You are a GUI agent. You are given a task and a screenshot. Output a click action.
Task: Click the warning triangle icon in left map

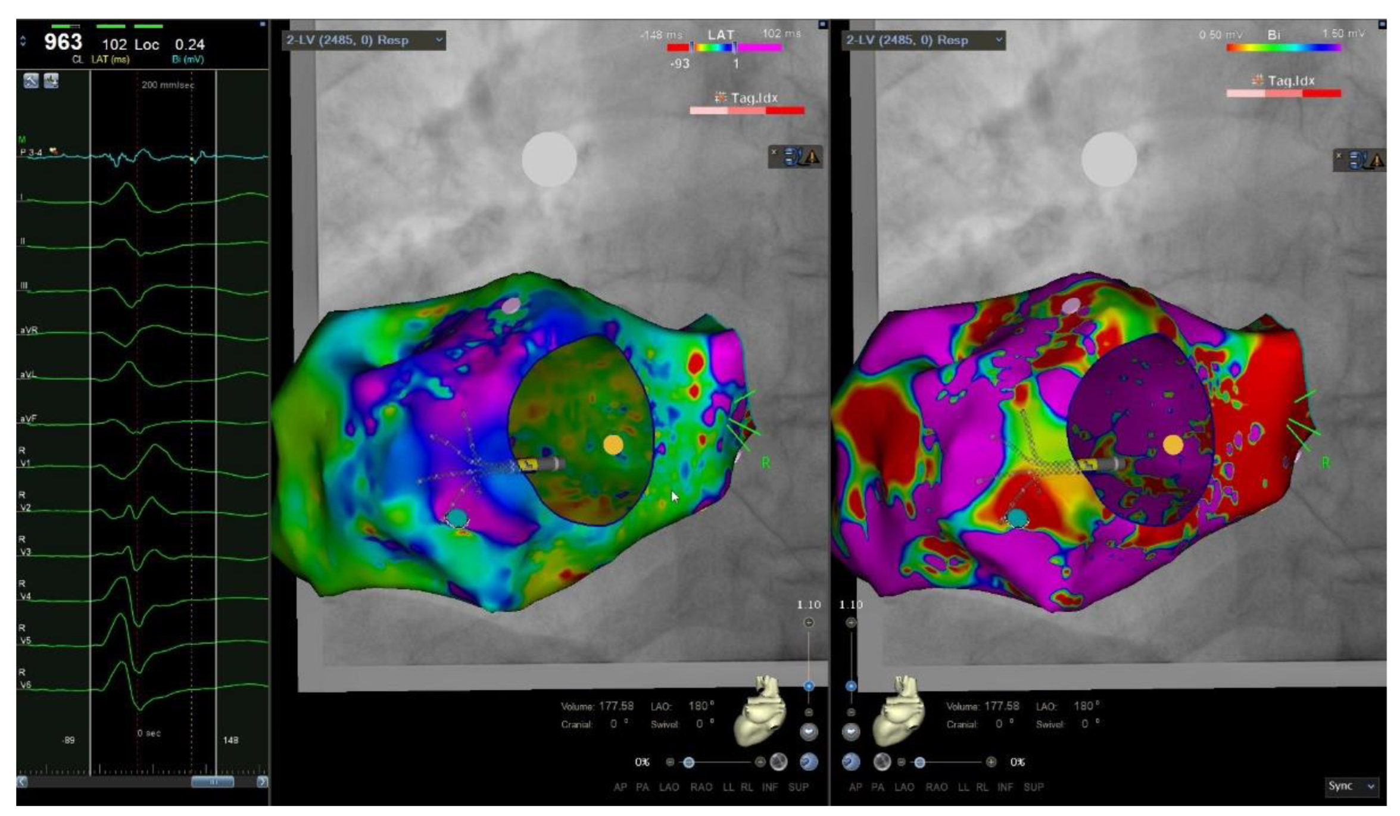point(811,158)
